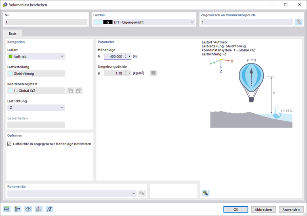Click the edit coordinate system icon
The width and height of the screenshot is (307, 216).
click(79, 91)
